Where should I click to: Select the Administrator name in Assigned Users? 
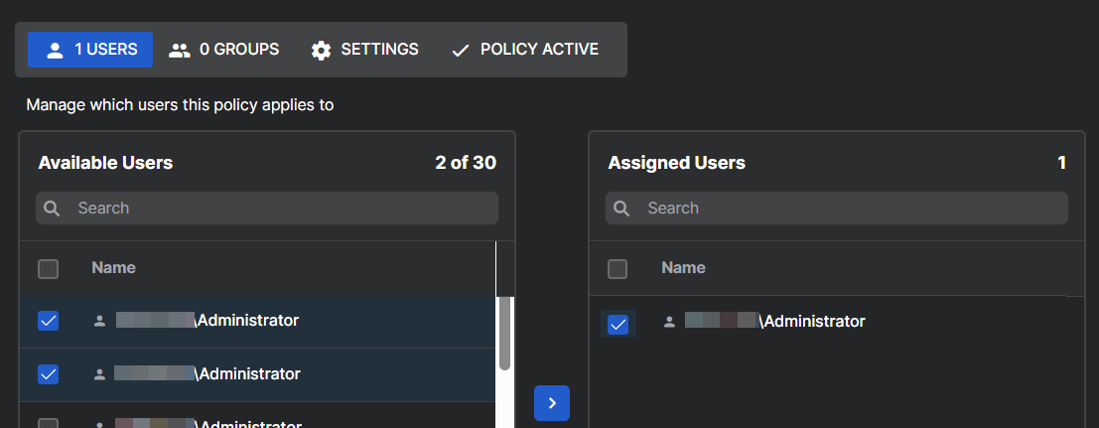(x=774, y=322)
